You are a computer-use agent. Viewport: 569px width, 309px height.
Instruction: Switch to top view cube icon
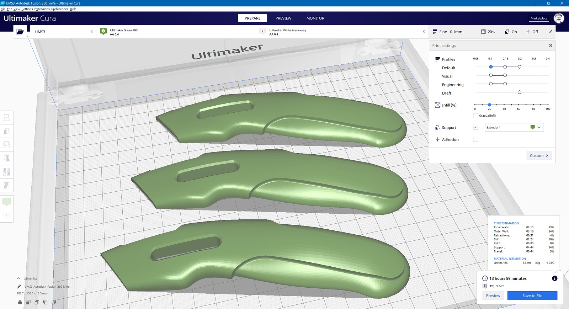click(37, 302)
